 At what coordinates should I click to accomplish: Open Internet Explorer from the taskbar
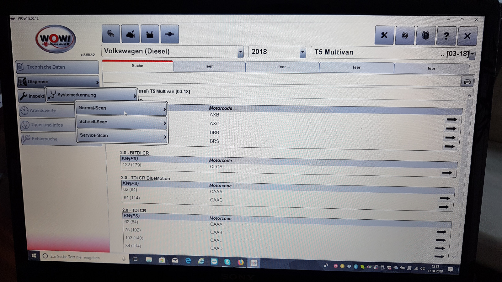click(x=201, y=261)
